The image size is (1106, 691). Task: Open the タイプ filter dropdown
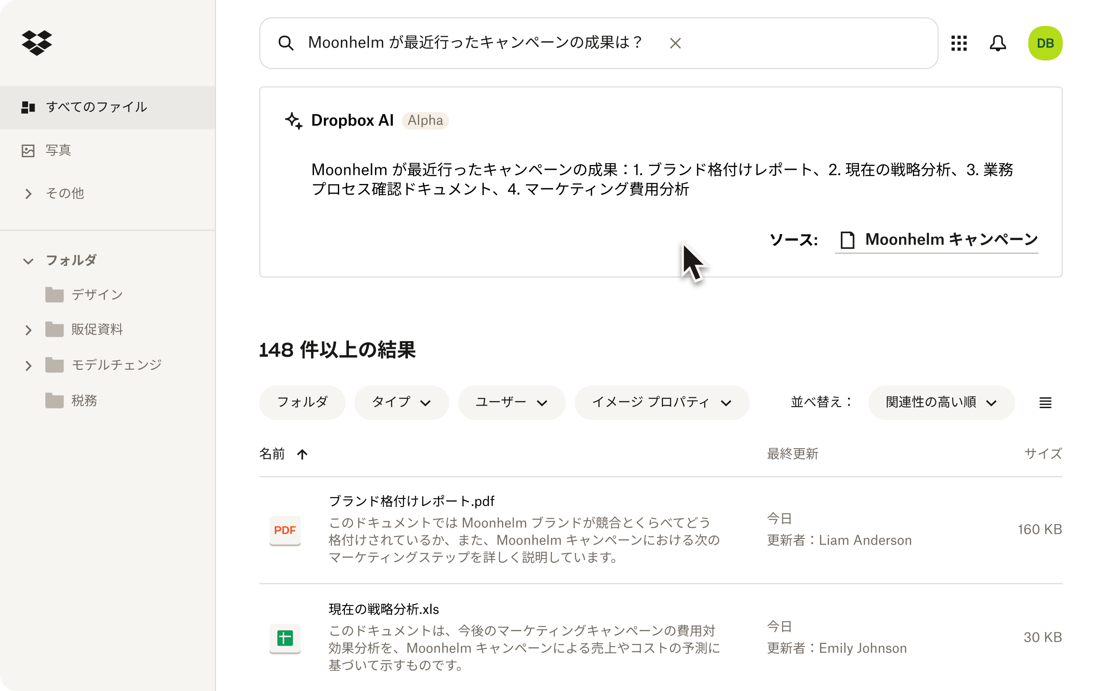pyautogui.click(x=401, y=403)
